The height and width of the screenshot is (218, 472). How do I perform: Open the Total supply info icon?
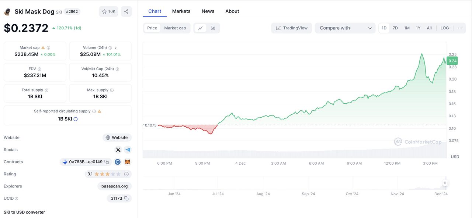tap(47, 90)
